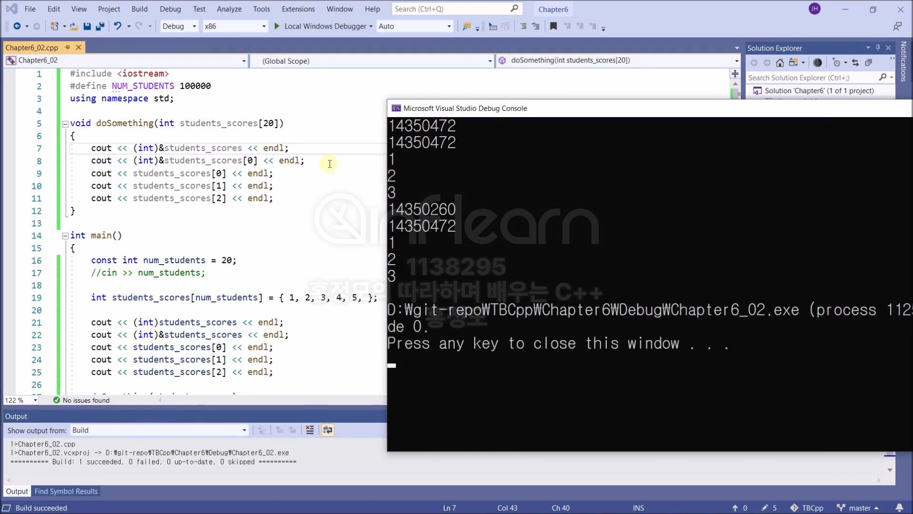
Task: Toggle bookmark icon in toolbar
Action: 553,26
